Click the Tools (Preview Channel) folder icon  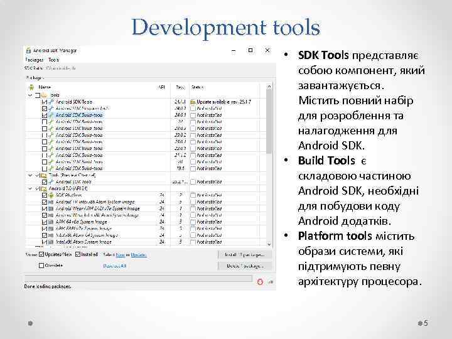(x=44, y=175)
